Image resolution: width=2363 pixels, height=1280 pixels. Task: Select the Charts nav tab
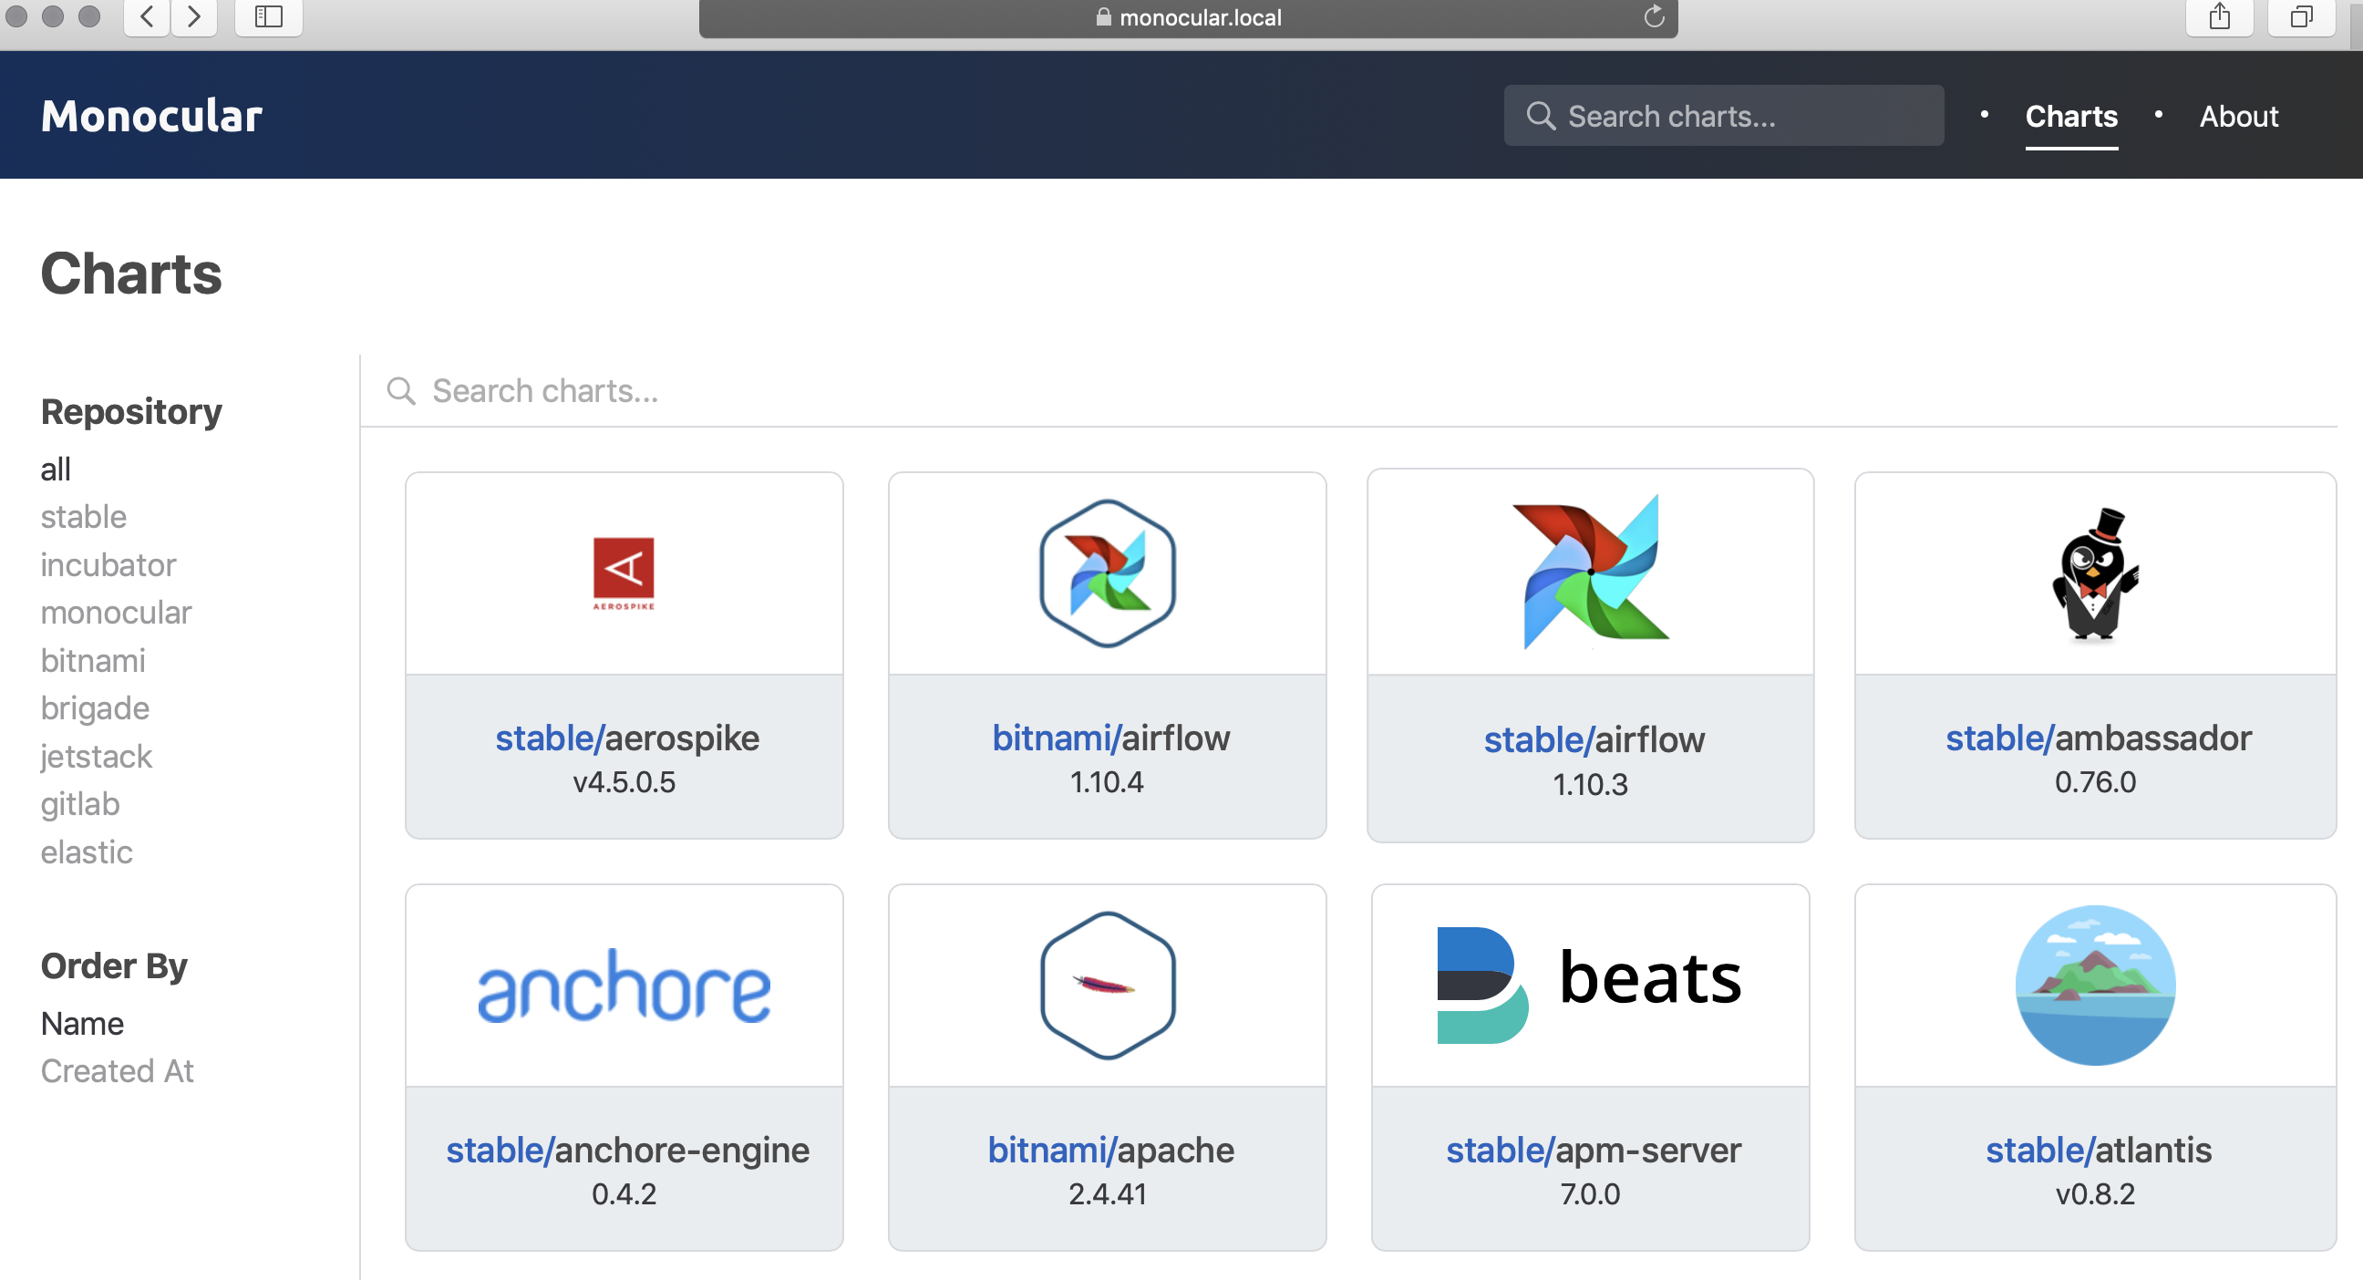pos(2070,117)
